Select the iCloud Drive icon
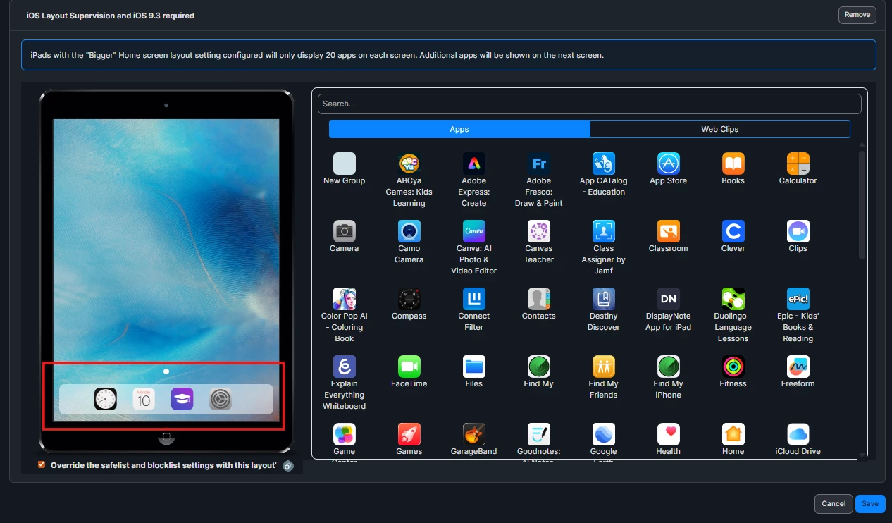 tap(798, 434)
